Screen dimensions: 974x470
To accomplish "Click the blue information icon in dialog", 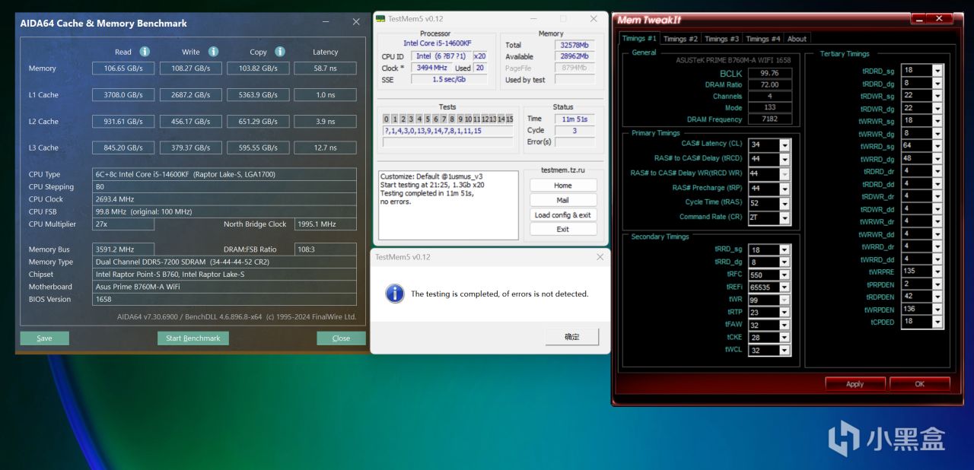I will pos(394,294).
